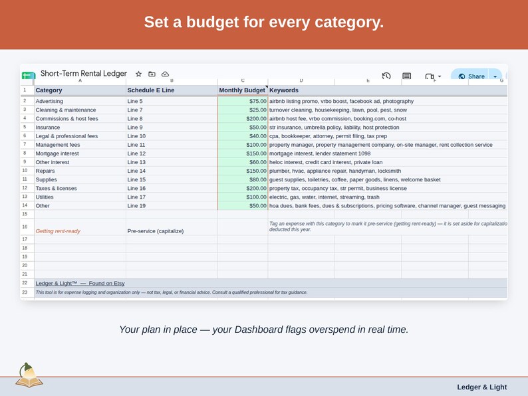
Task: Open the Share options dropdown arrow
Action: [495, 76]
